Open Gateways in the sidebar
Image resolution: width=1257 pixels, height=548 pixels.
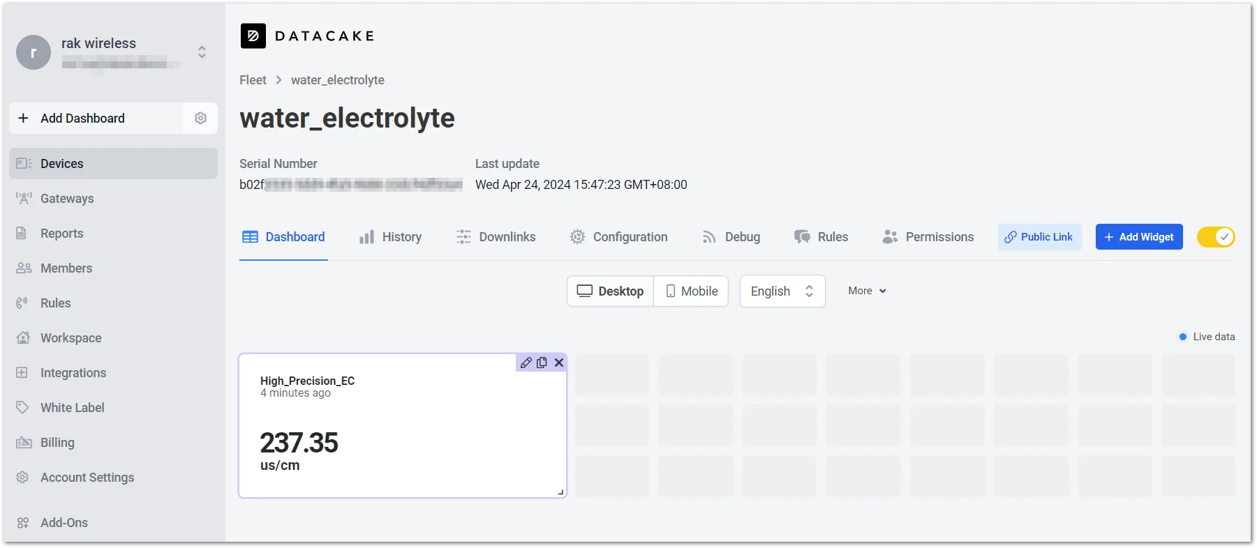point(113,198)
